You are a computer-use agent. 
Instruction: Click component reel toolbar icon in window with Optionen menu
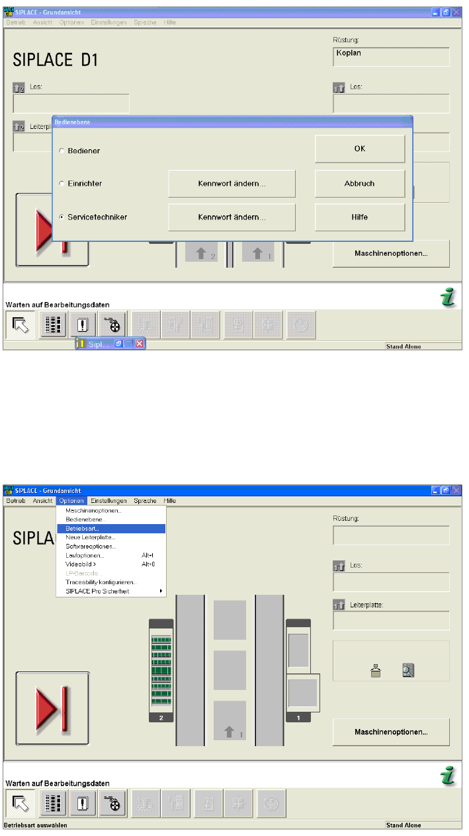click(x=114, y=804)
